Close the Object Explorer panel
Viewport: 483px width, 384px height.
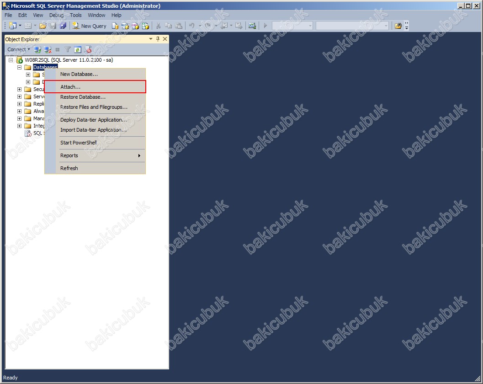click(165, 39)
